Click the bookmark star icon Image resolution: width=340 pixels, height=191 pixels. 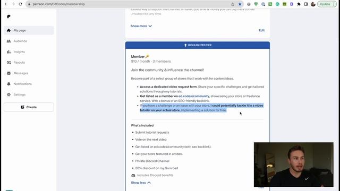click(240, 4)
